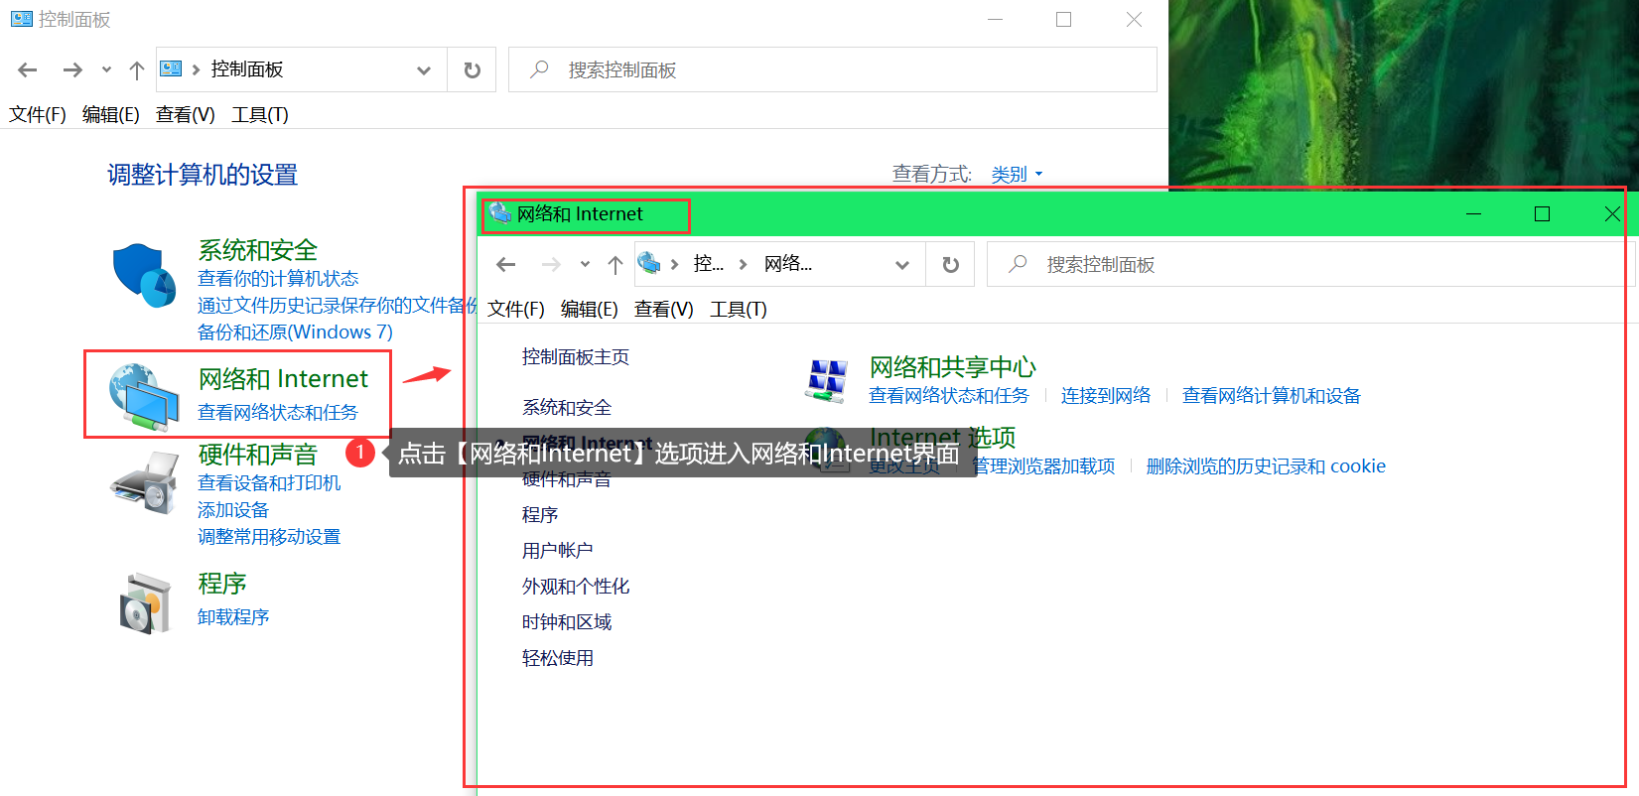Open the 网络和 Internet globe icon in 控制面板

coord(144,397)
